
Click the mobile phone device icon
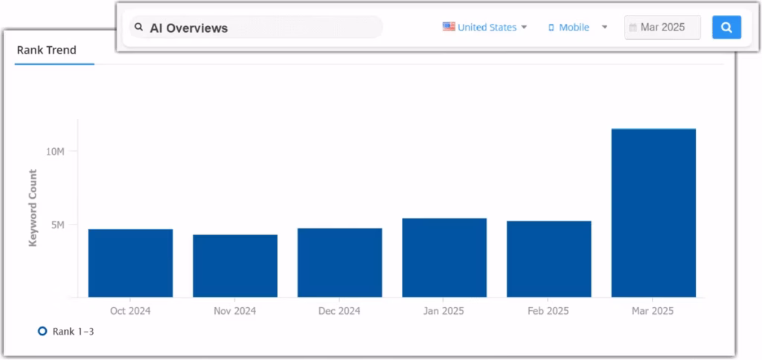click(551, 28)
